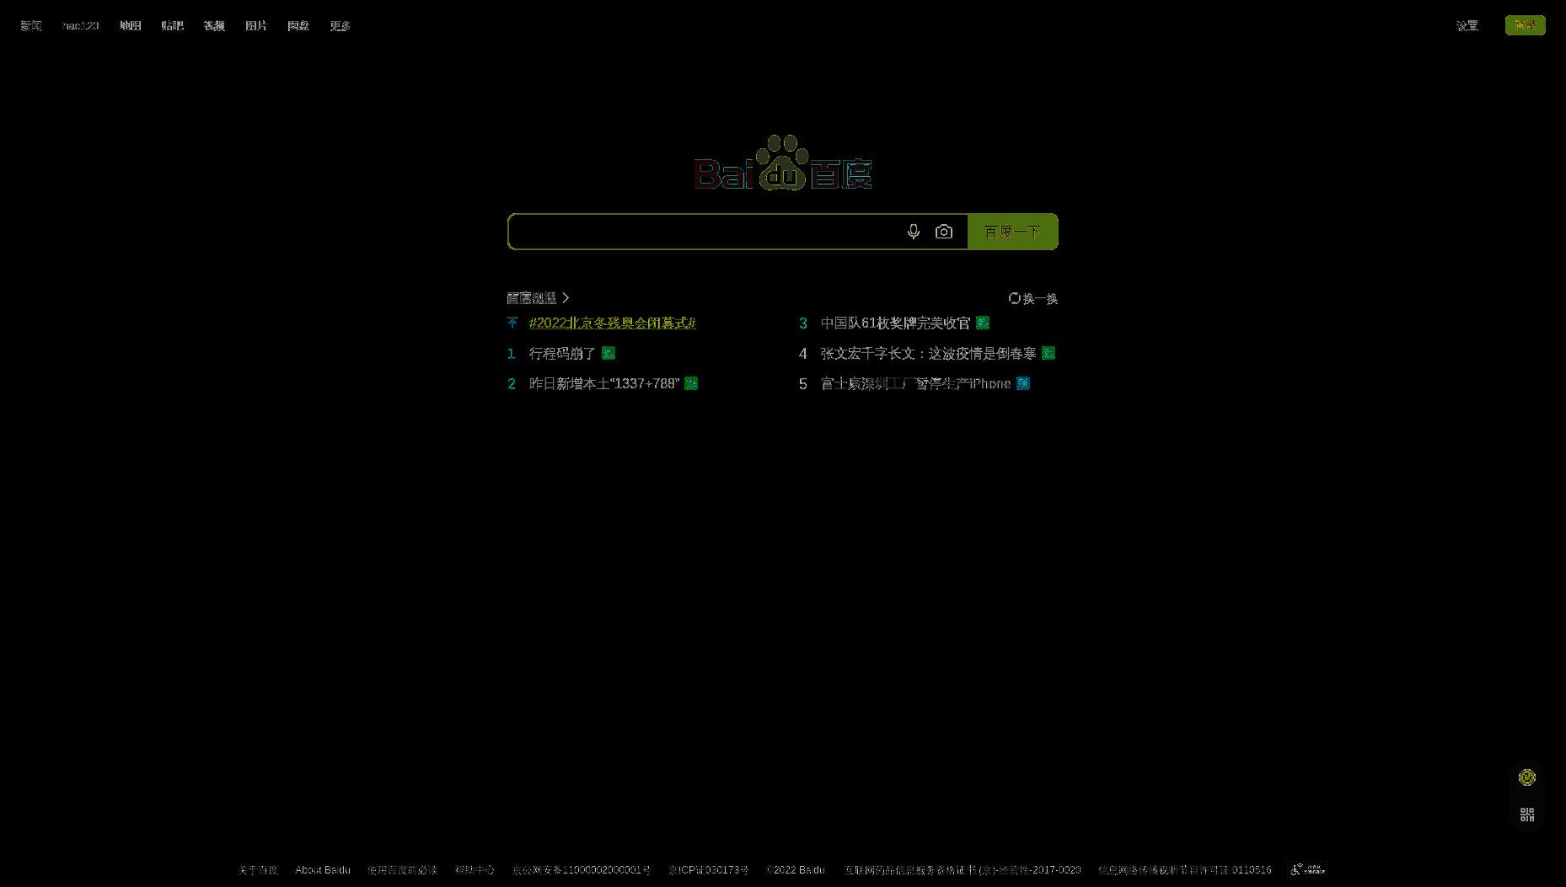Open trending topic #2022北京冬残奥会闭幕式#

[x=613, y=323]
